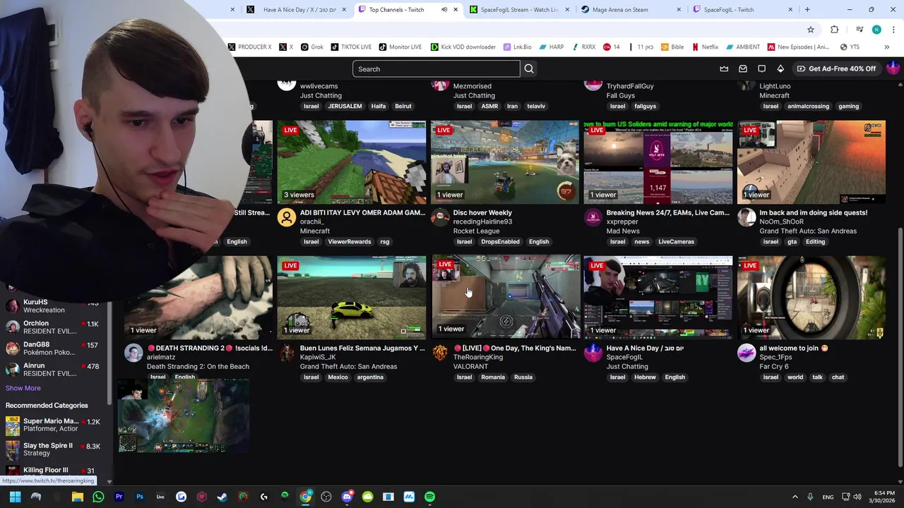This screenshot has width=904, height=508.
Task: Select the JERUSALEM tag
Action: [x=345, y=106]
